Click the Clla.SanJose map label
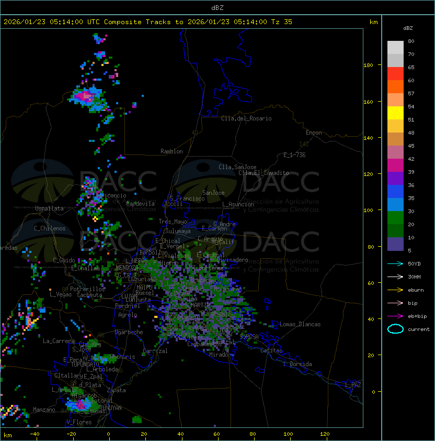The width and height of the screenshot is (435, 441). click(x=237, y=167)
